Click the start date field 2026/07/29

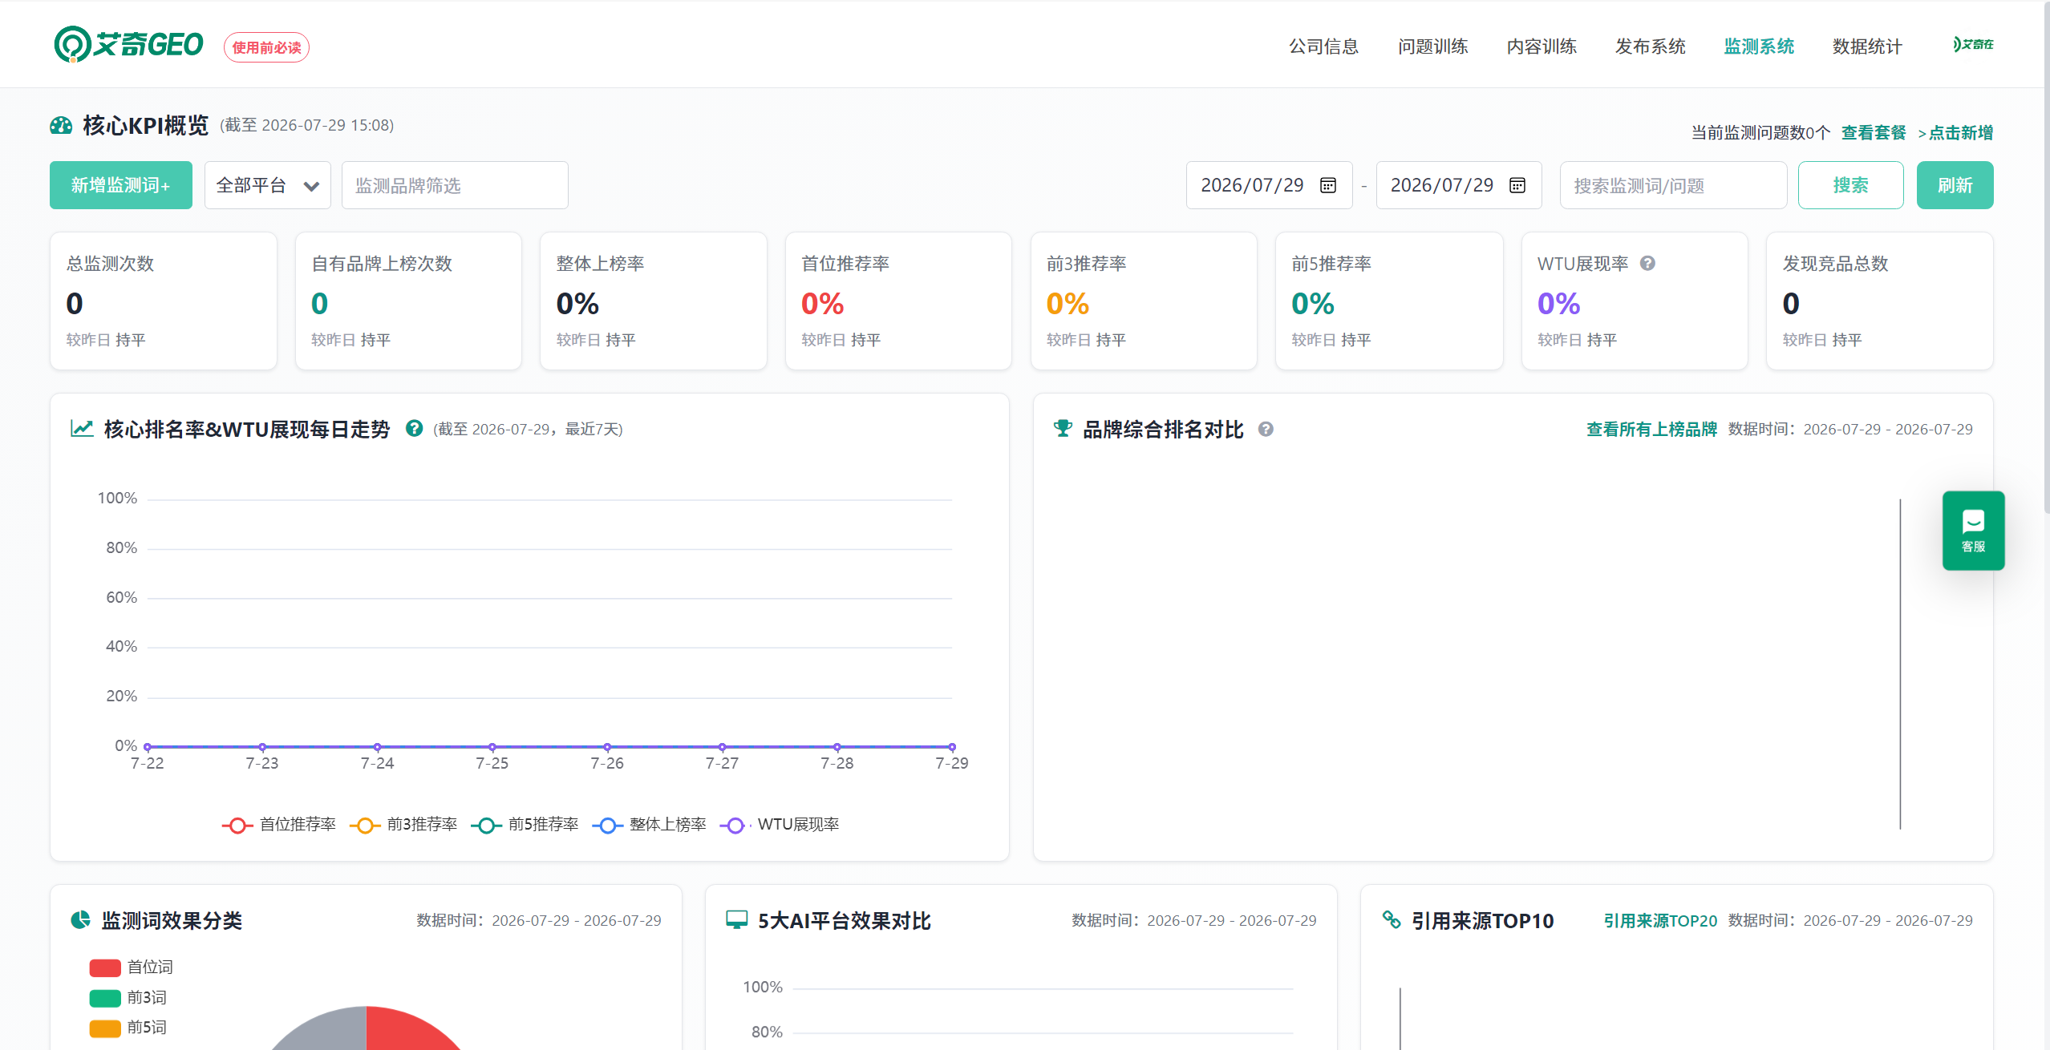point(1269,185)
